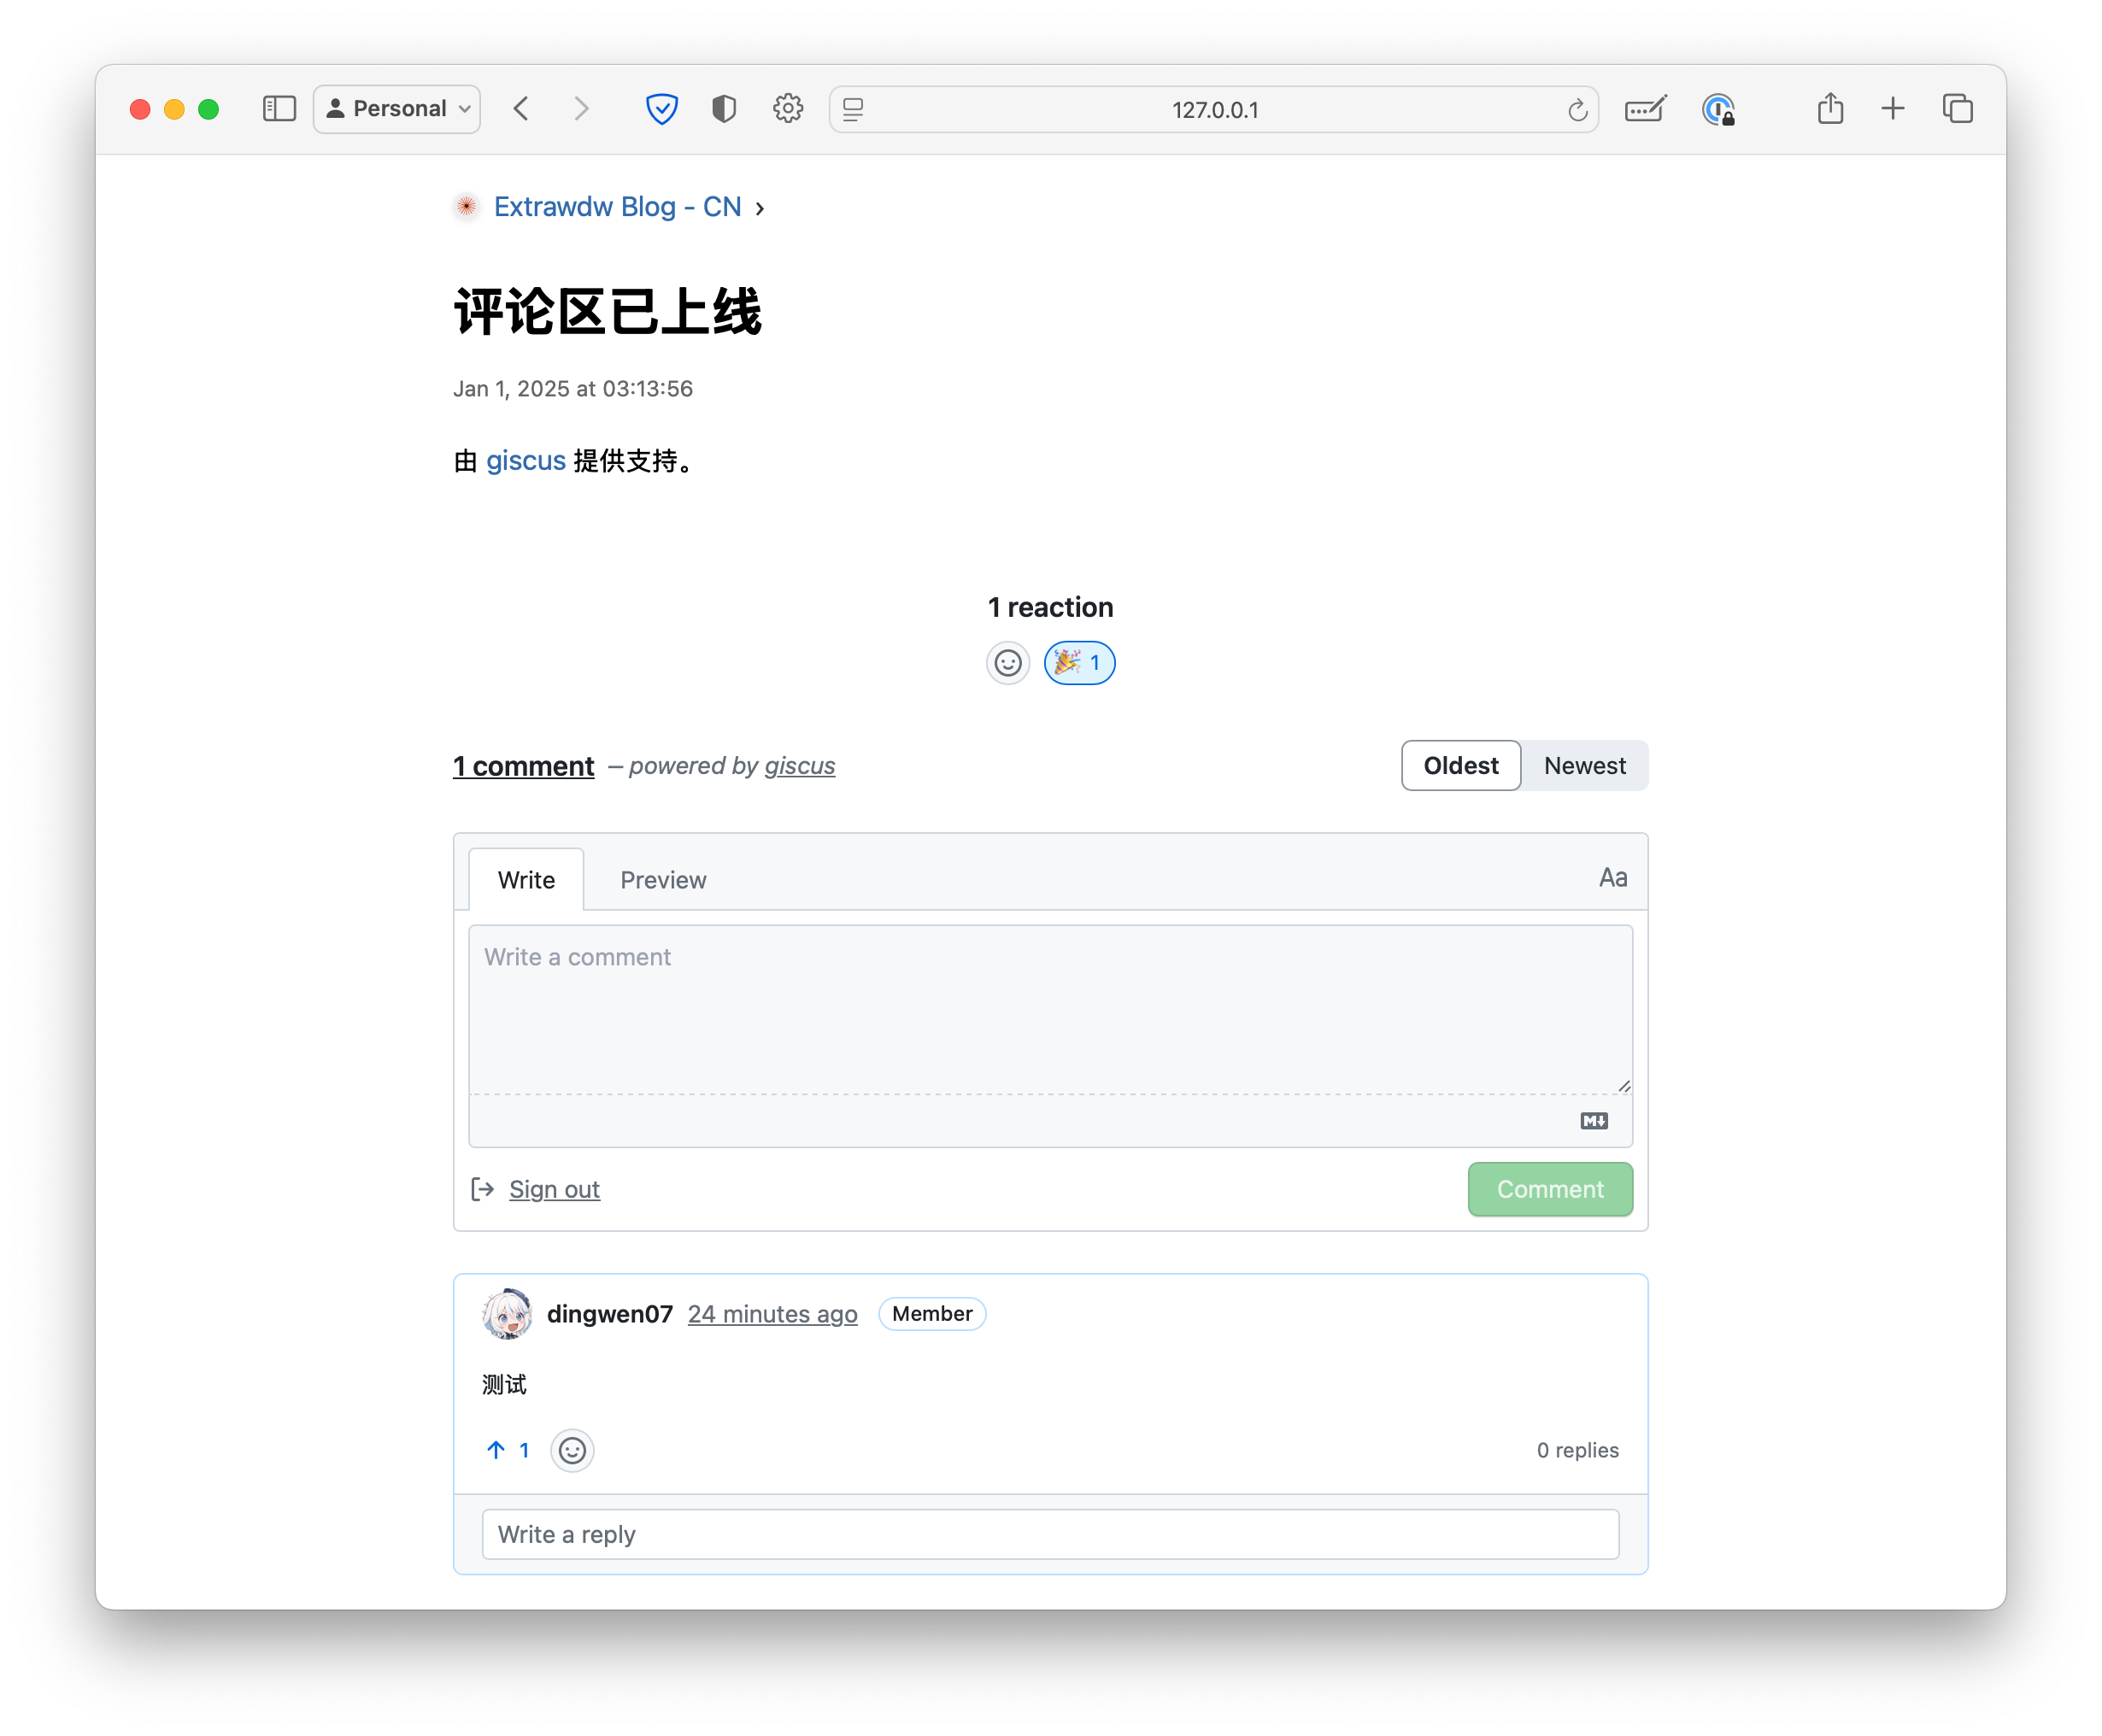Open Safari settings gear icon

point(787,109)
